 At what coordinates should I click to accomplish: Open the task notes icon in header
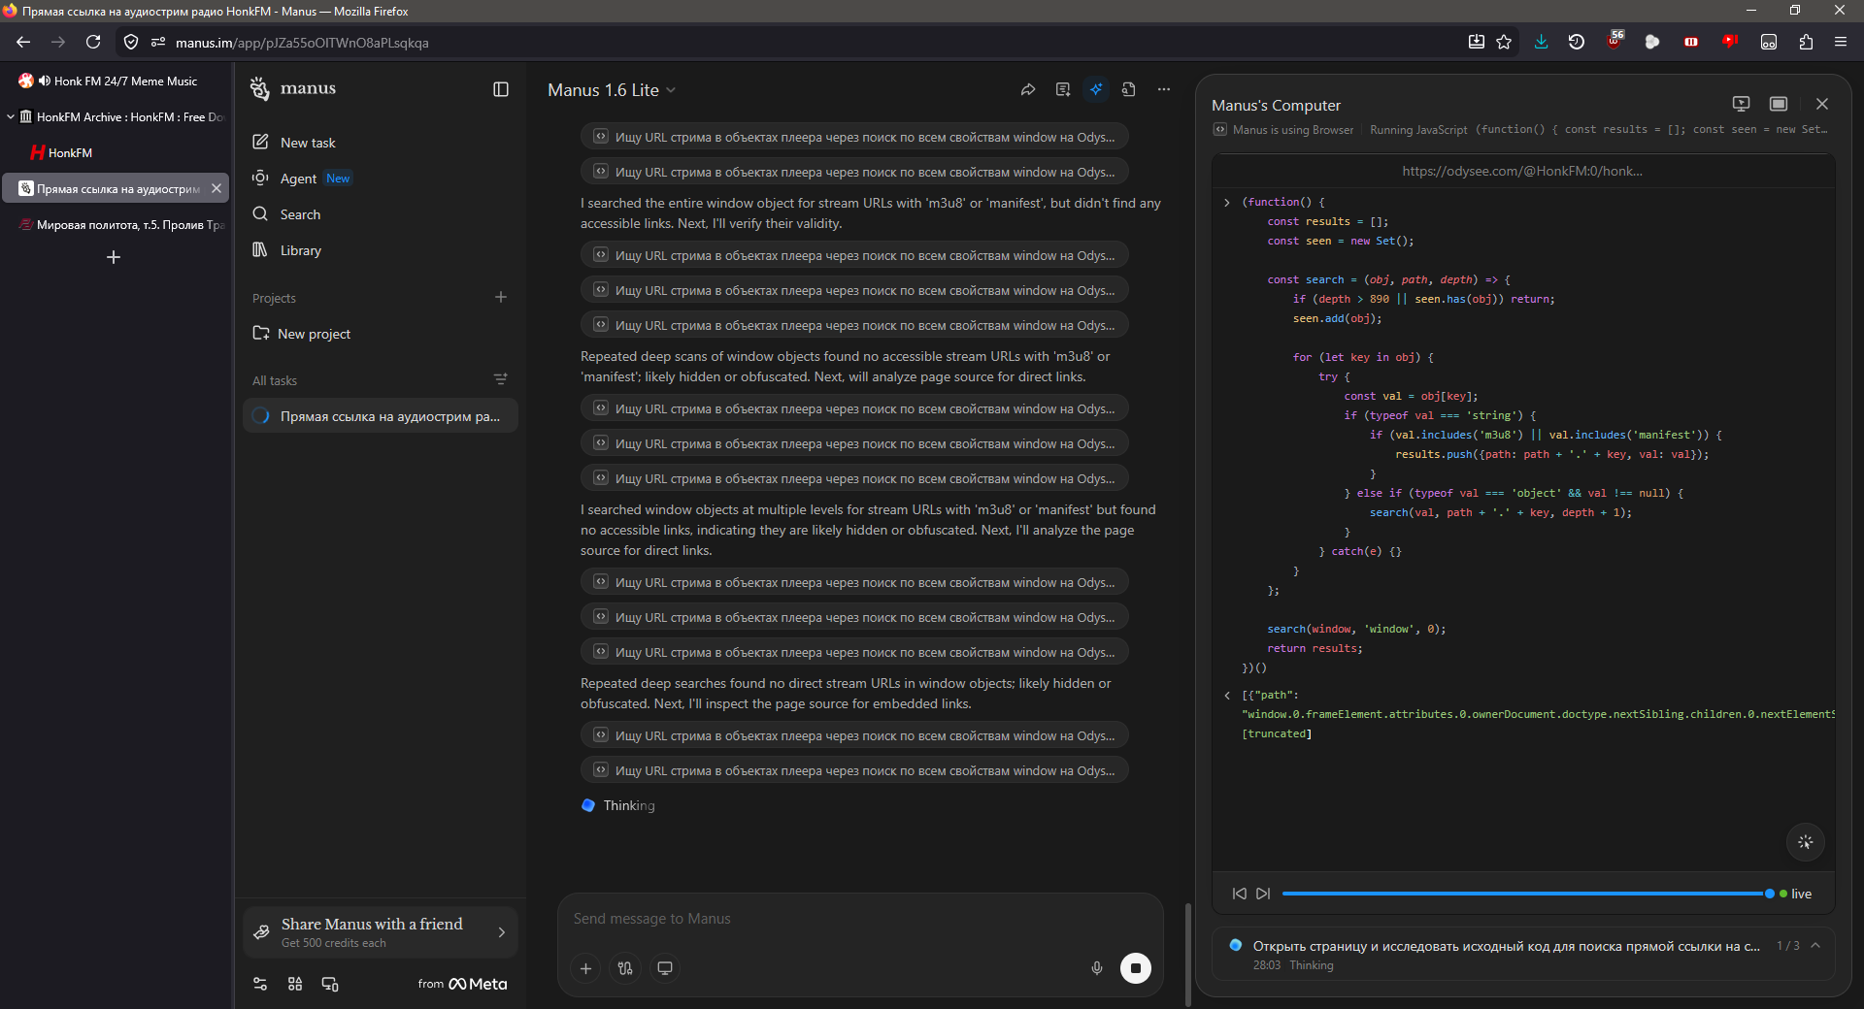(x=1063, y=89)
